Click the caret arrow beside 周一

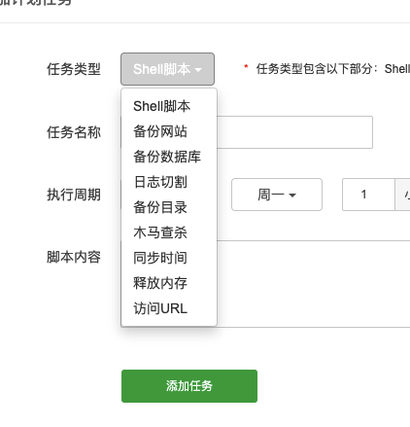pos(292,196)
